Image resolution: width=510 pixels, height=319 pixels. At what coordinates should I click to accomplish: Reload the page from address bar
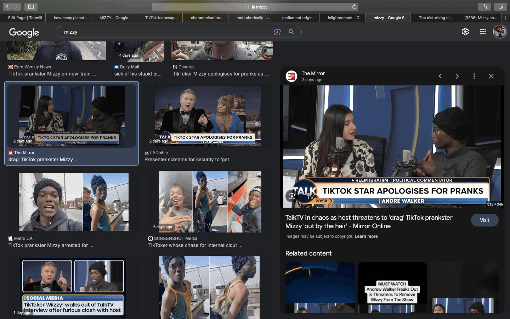pos(354,7)
